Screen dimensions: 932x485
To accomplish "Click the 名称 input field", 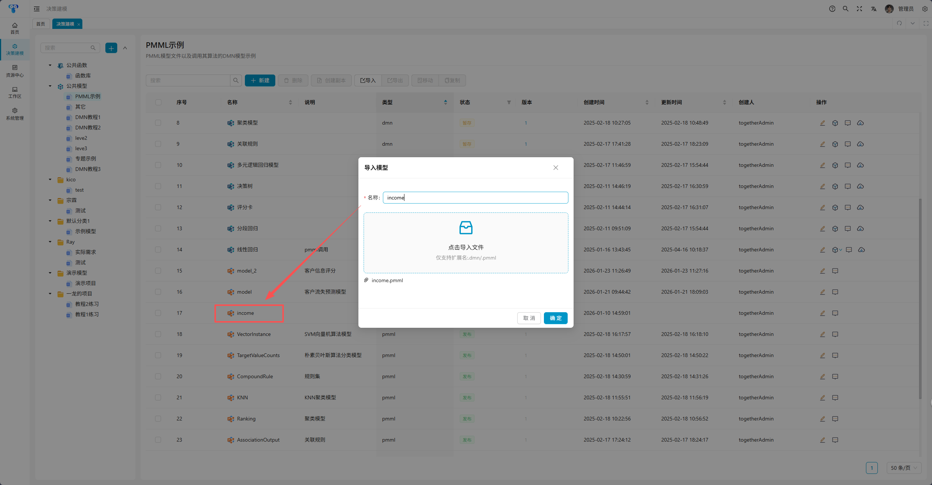I will click(475, 198).
